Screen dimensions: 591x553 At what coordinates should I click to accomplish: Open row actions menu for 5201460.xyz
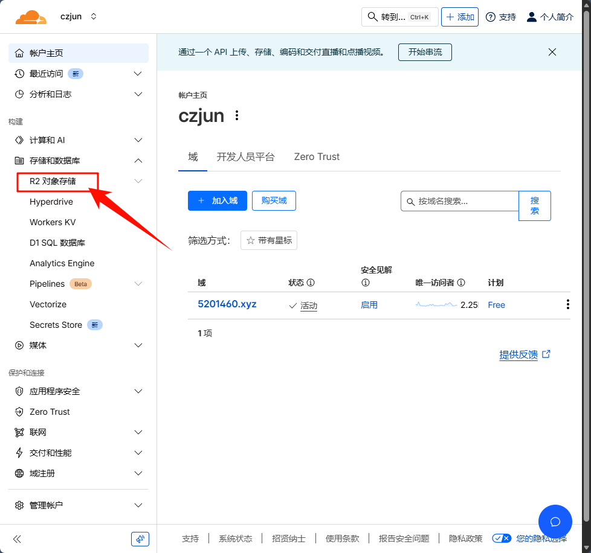[x=567, y=305]
